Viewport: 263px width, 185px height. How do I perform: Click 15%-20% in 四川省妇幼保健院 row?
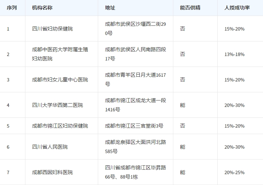(x=235, y=29)
